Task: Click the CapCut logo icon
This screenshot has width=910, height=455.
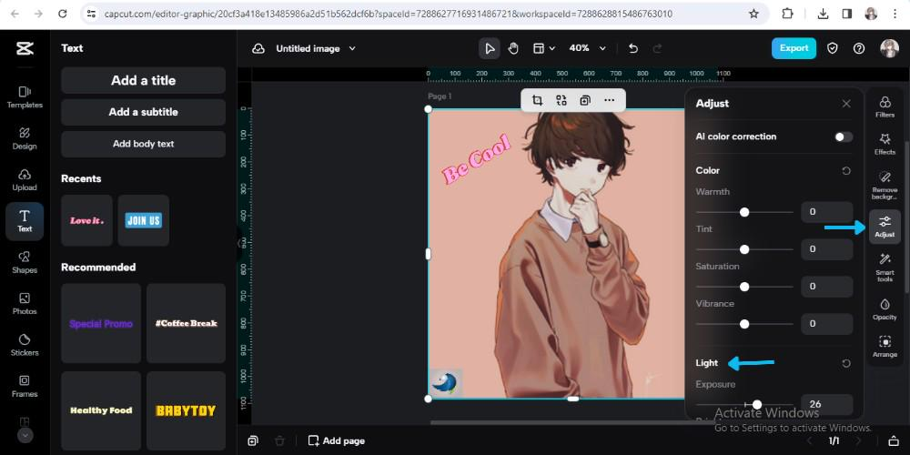Action: pyautogui.click(x=25, y=49)
